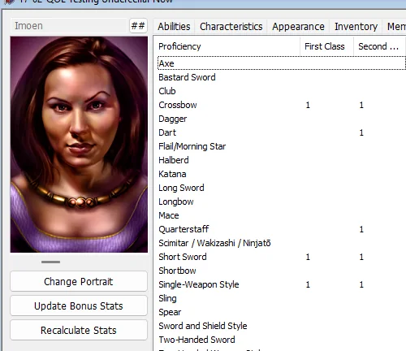
Task: Sort by the Proficiency column header
Action: coord(227,46)
